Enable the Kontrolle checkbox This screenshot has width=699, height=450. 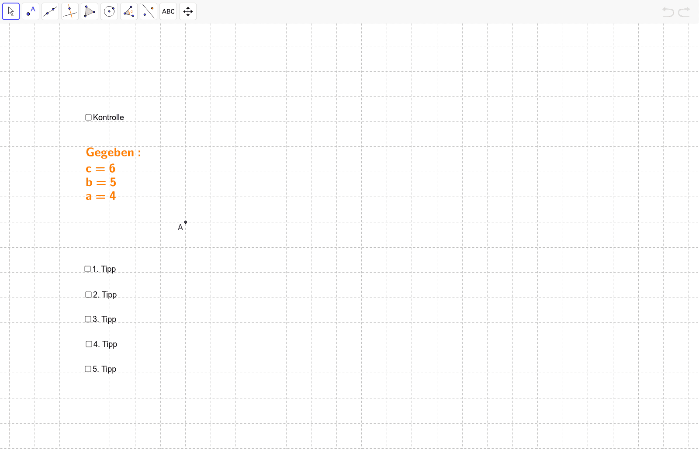(x=88, y=117)
